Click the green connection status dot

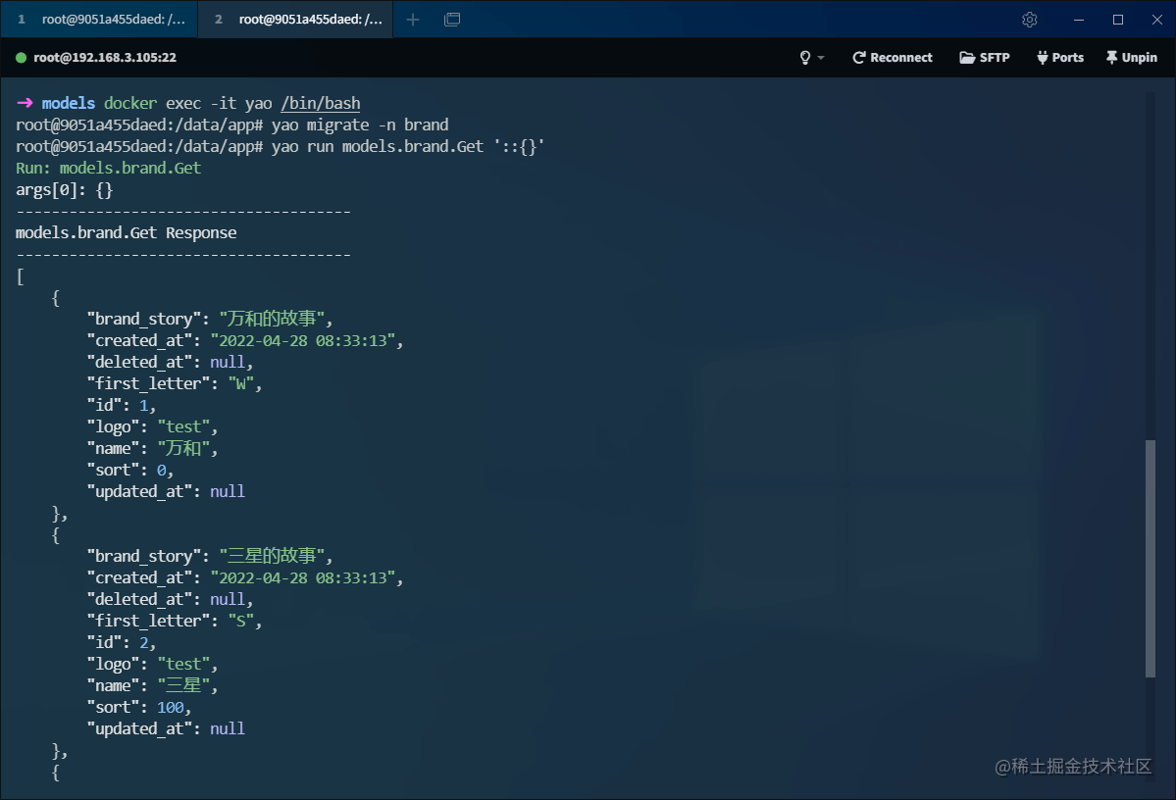(x=21, y=58)
